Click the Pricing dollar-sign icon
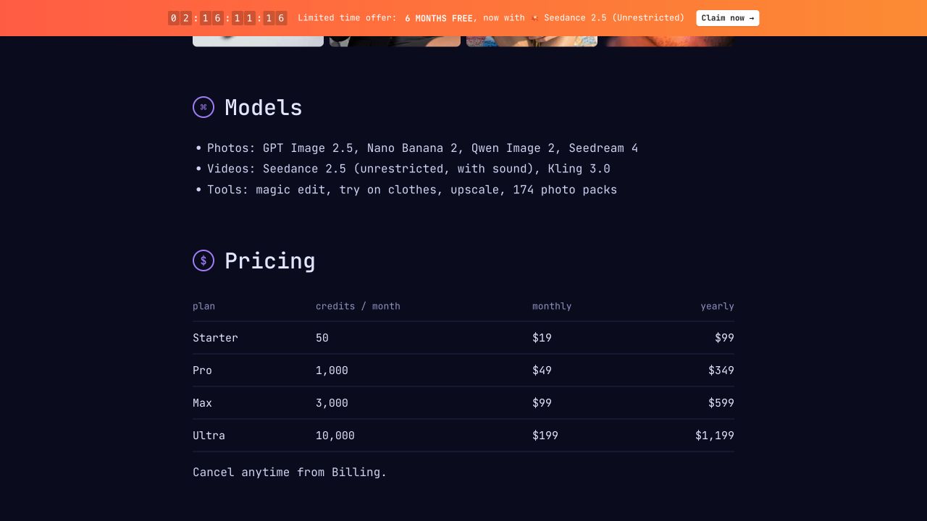Screen dimensions: 927x521 (204, 260)
